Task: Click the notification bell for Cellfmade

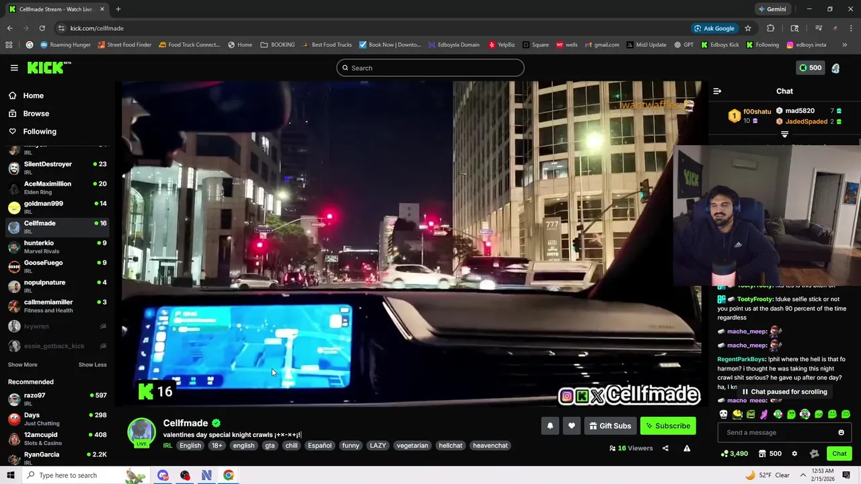Action: 550,426
